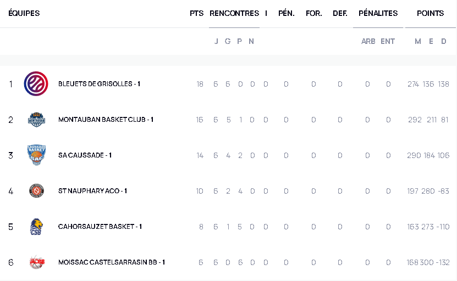Click the St Nauphary ACO logo

pos(36,191)
